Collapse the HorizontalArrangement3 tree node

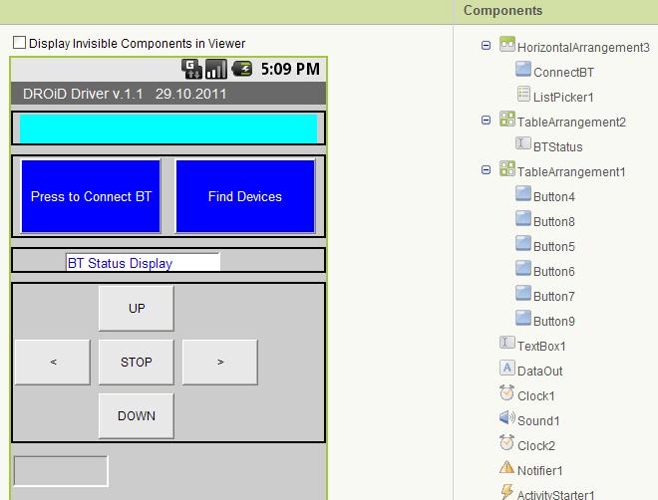click(x=486, y=46)
